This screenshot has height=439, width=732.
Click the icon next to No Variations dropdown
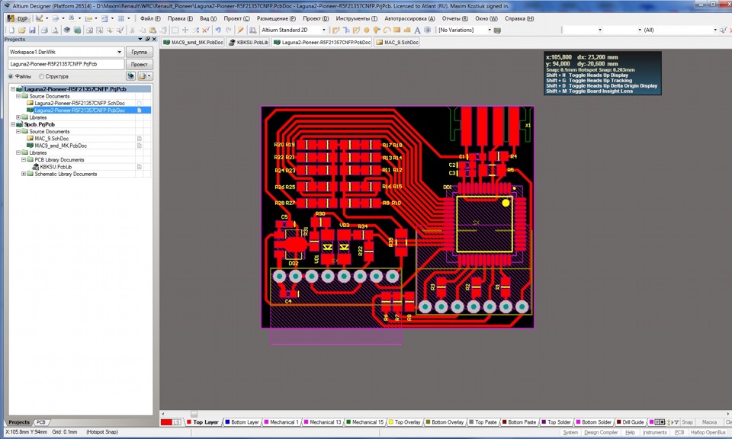coord(498,30)
